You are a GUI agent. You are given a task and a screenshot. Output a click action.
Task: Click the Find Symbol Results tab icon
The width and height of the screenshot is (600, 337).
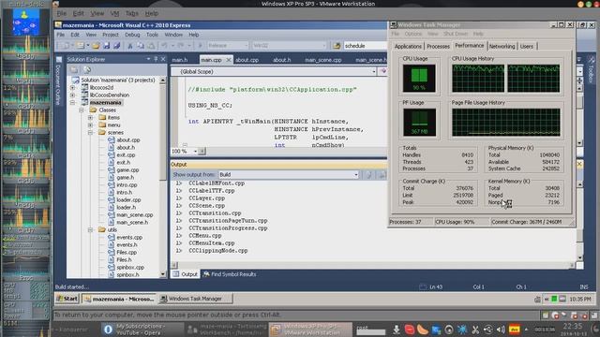(206, 274)
